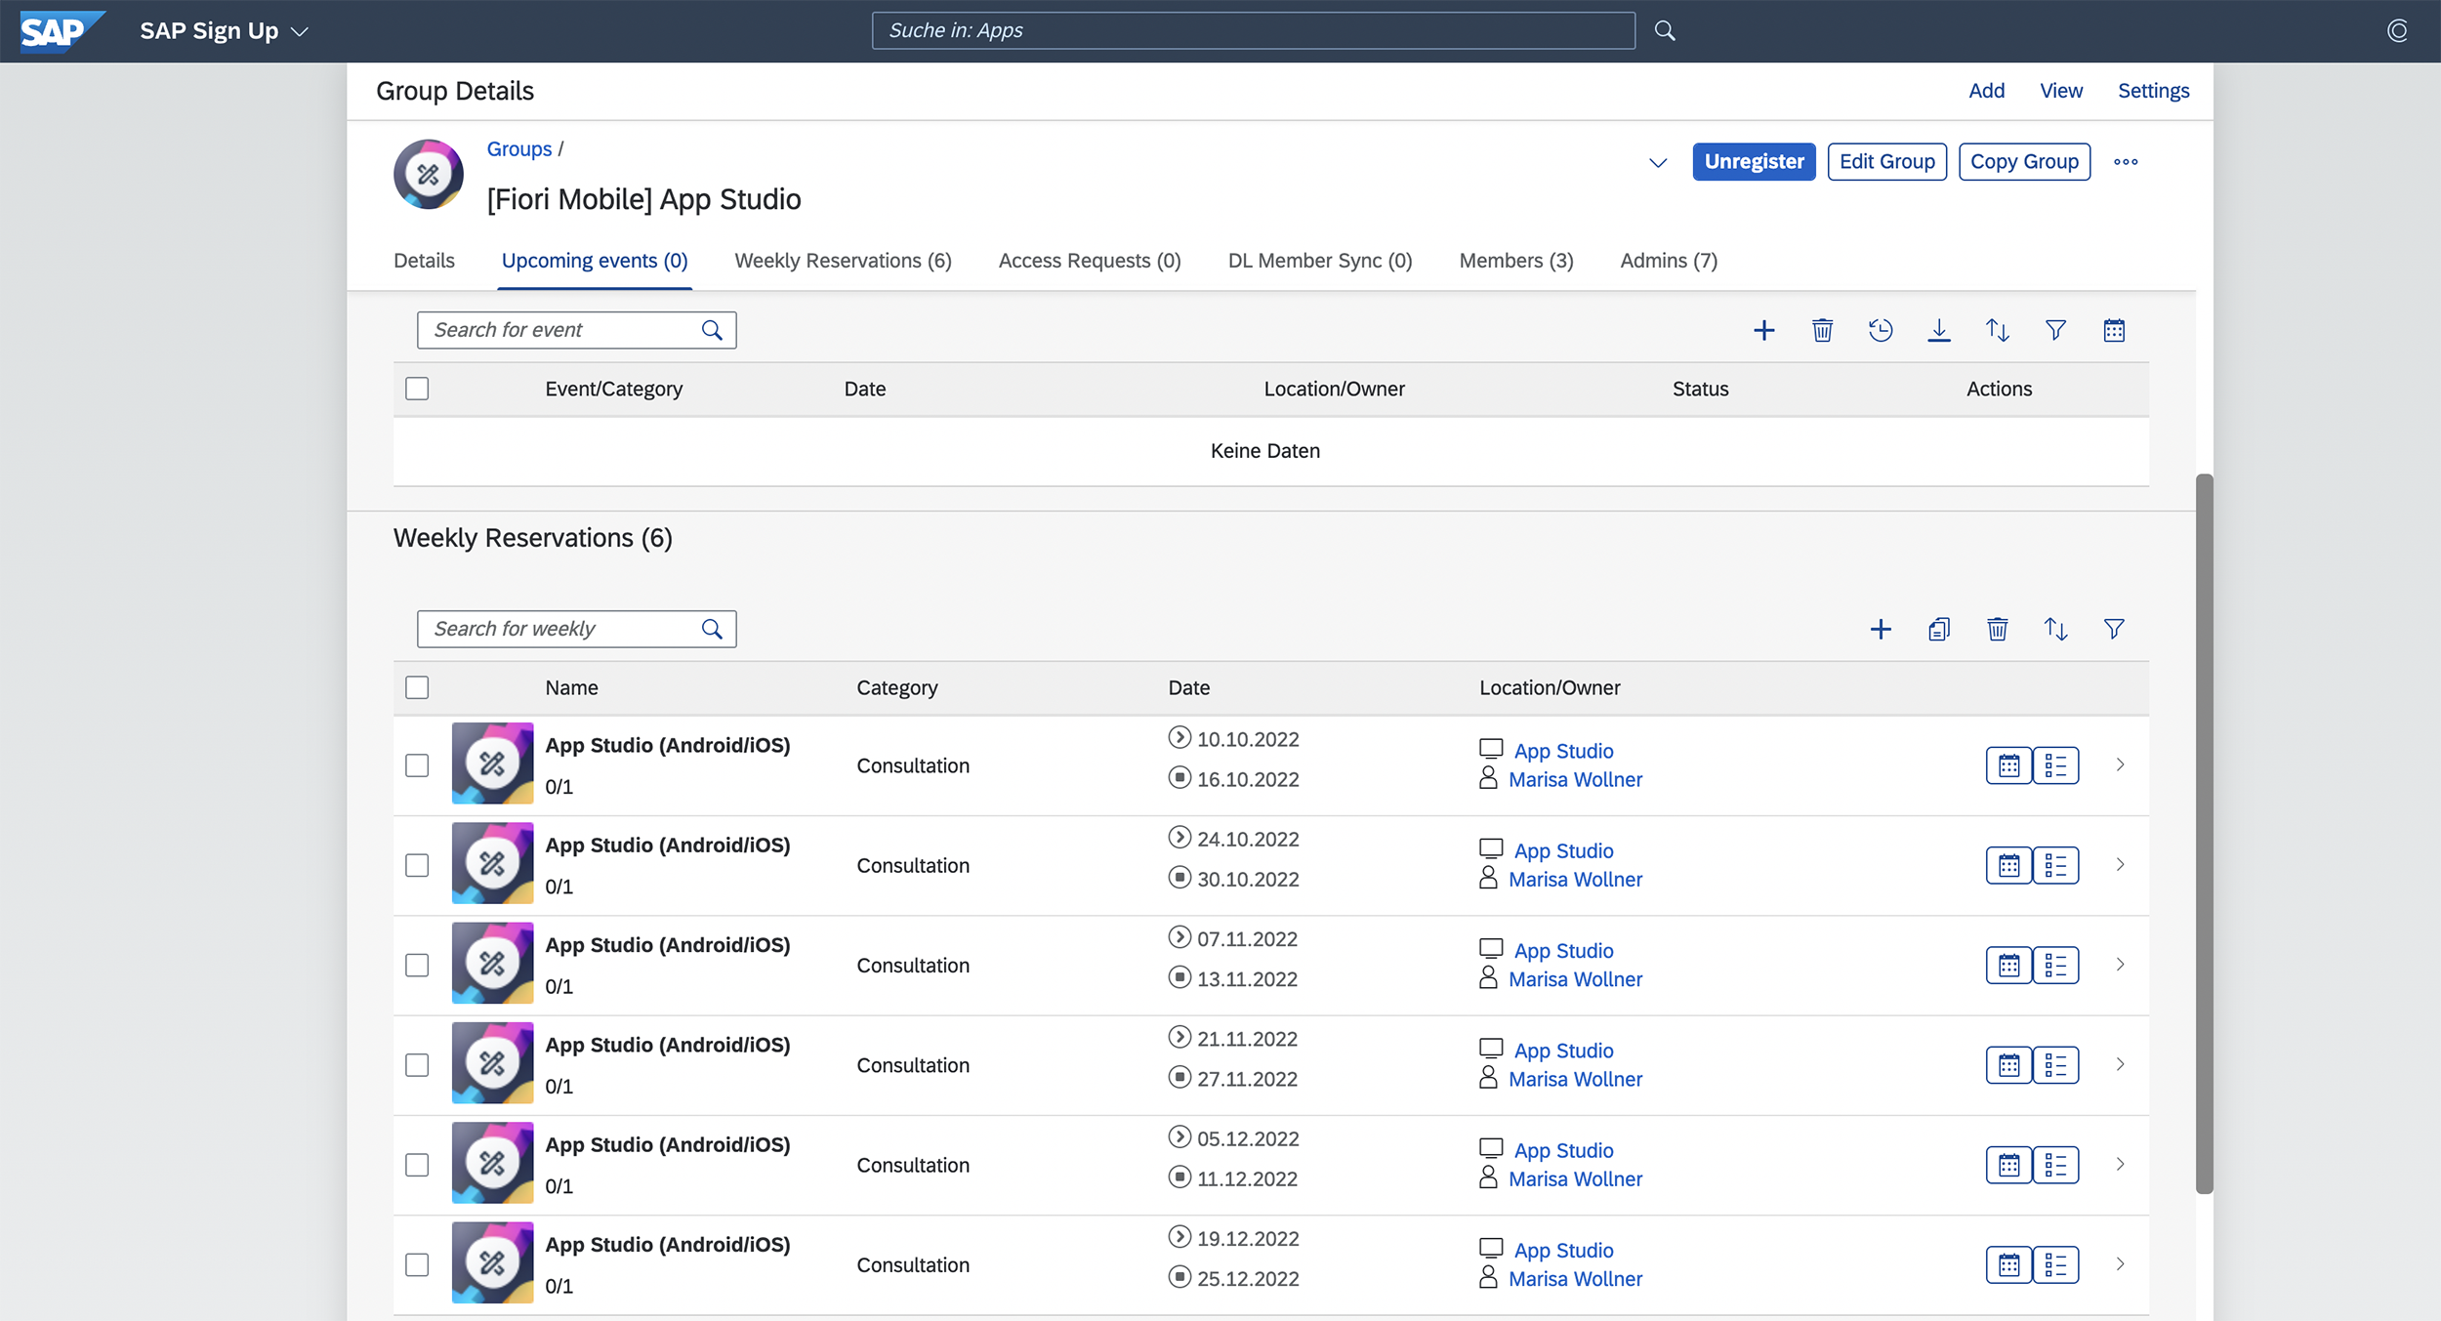Click search icon in weekly search field

coord(712,629)
